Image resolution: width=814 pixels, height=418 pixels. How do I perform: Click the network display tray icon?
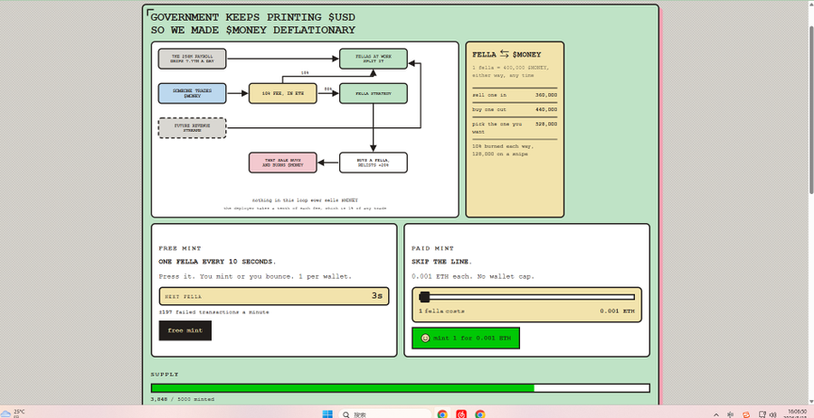click(x=762, y=414)
